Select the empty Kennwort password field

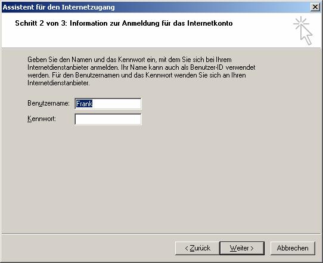pyautogui.click(x=108, y=119)
